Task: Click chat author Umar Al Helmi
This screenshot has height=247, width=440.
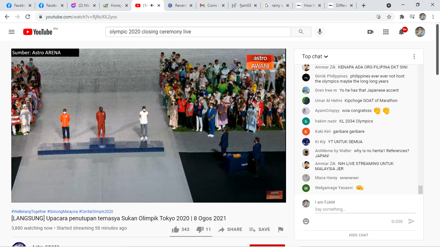Action: tap(329, 101)
